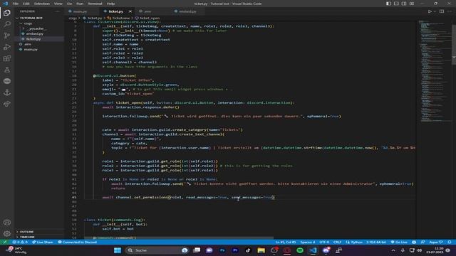Switch to the embed.py editor tab
This screenshot has width=456, height=256.
(187, 11)
